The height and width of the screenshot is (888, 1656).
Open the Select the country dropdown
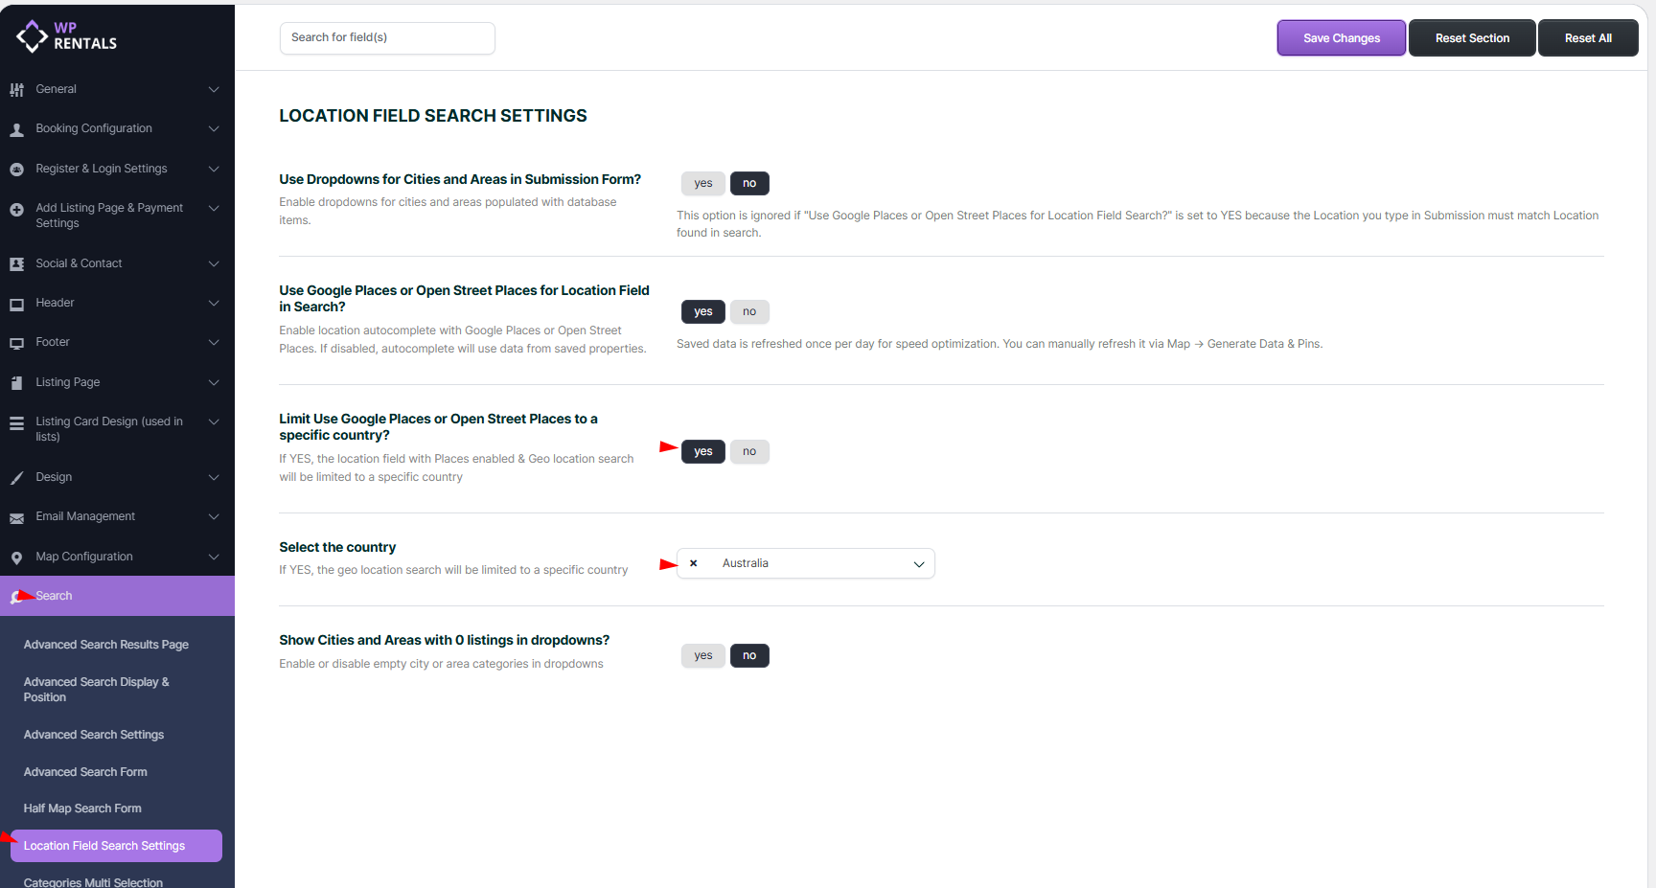pyautogui.click(x=918, y=564)
